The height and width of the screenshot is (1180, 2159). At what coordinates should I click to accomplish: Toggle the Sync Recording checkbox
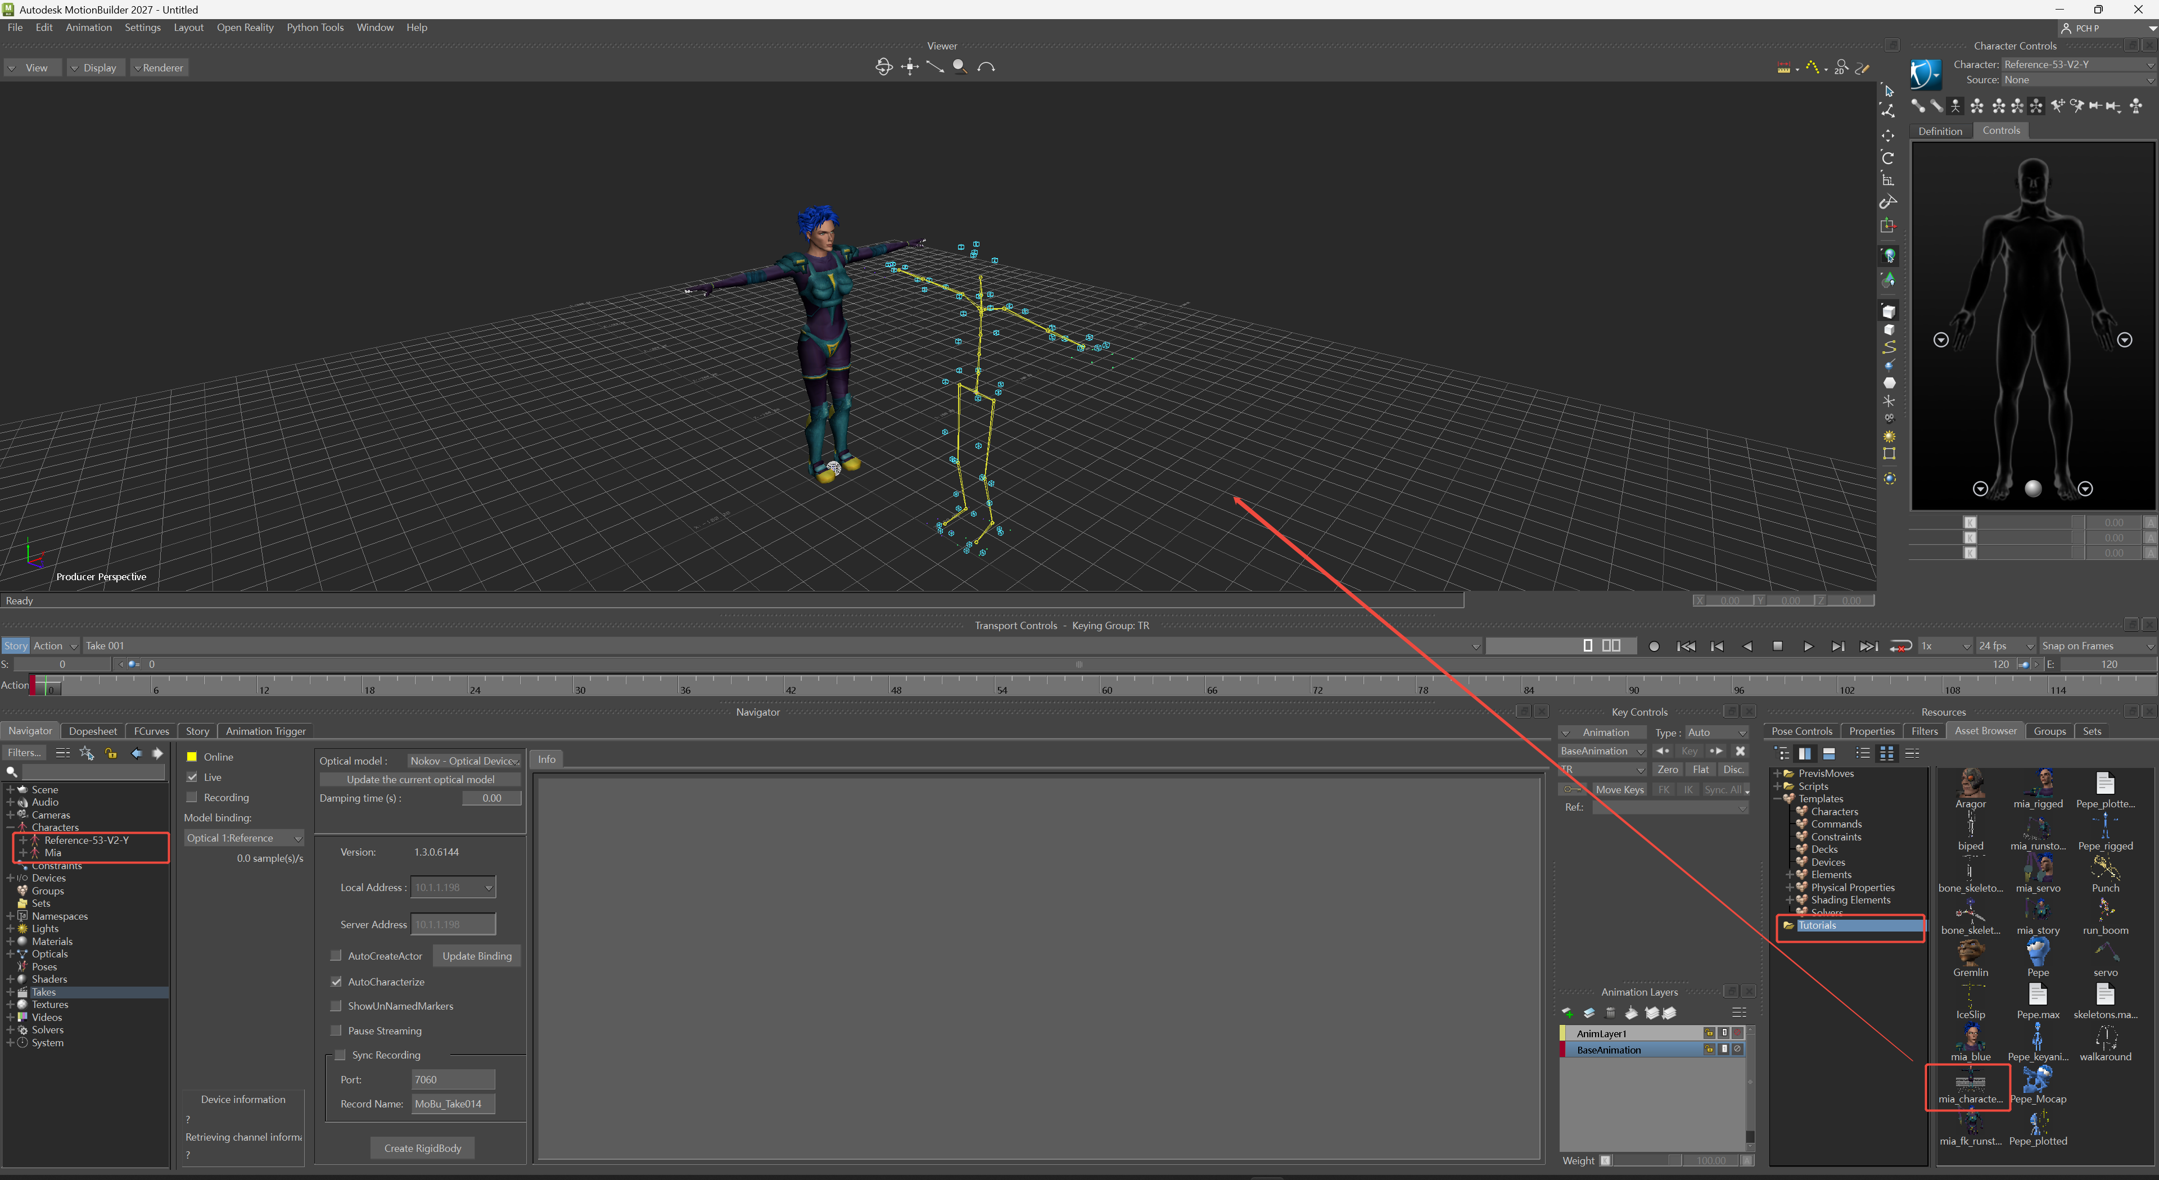click(340, 1055)
